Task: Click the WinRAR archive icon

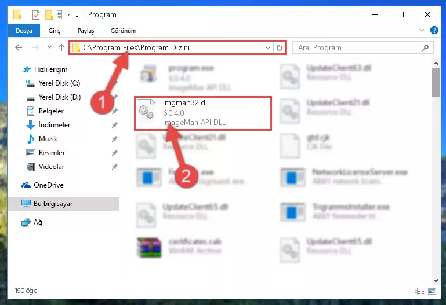Action: tap(149, 247)
